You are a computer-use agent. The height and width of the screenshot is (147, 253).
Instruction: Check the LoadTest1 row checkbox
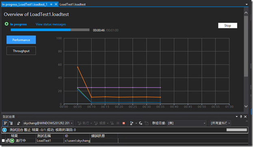coord(3,141)
